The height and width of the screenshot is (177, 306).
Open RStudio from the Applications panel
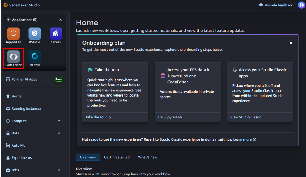[x=34, y=35]
